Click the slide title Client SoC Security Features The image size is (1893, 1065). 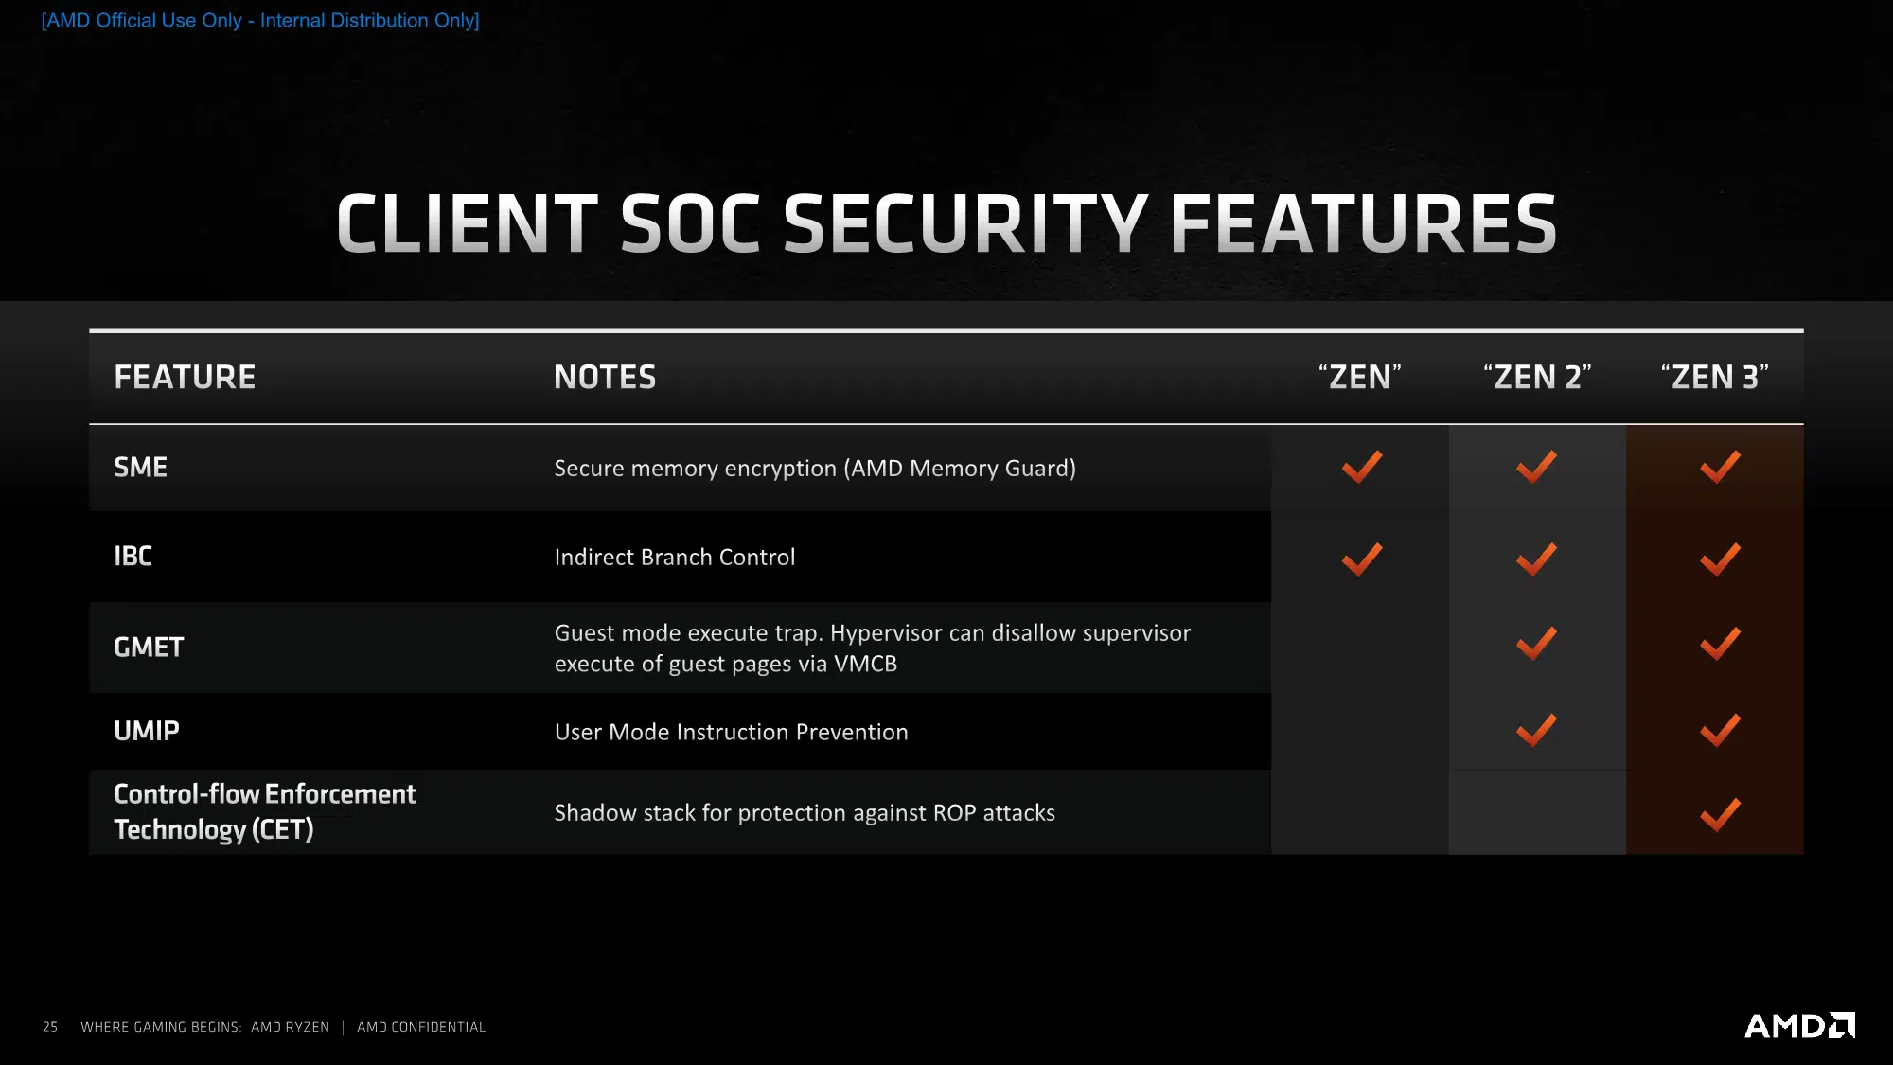[946, 223]
